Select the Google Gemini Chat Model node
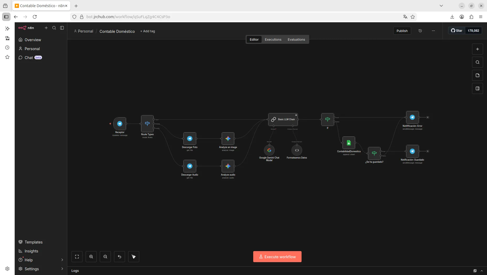 pyautogui.click(x=269, y=150)
